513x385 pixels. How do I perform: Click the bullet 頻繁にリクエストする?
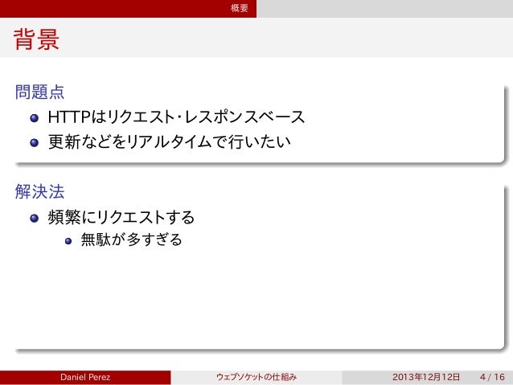coord(121,217)
